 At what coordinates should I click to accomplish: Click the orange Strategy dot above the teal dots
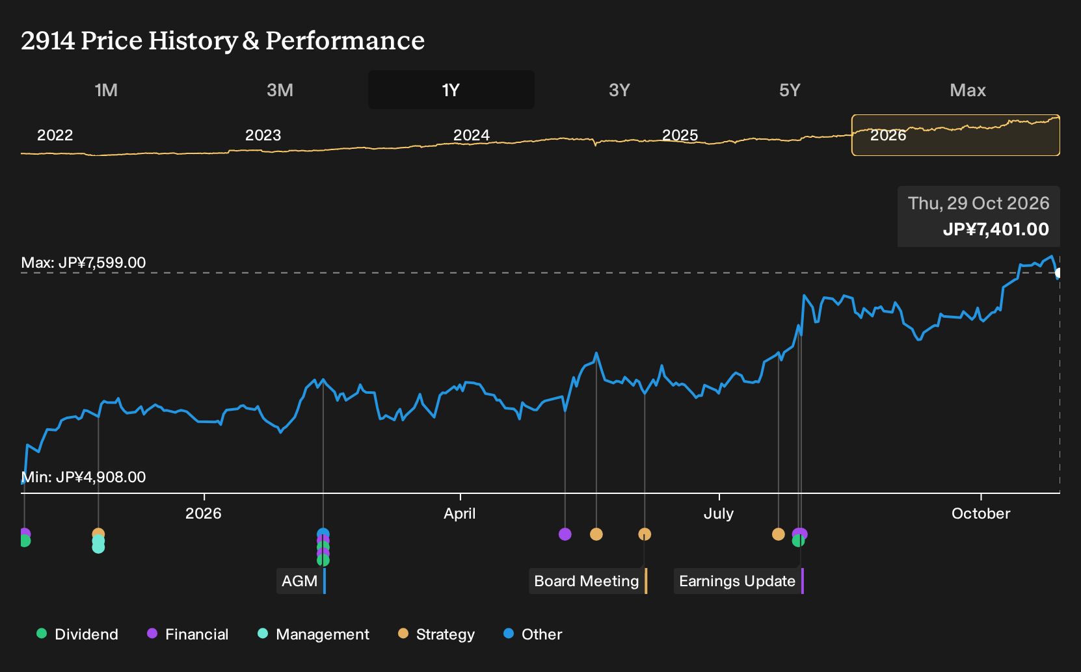98,534
